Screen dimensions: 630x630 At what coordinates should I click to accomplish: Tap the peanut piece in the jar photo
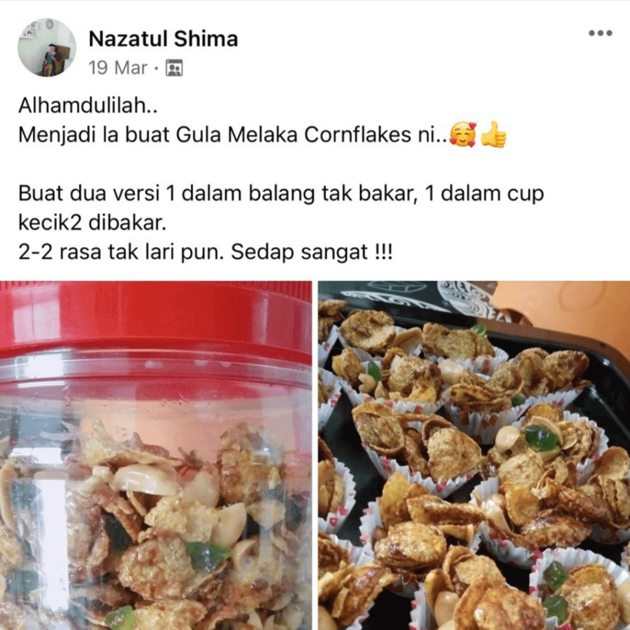coord(145,480)
